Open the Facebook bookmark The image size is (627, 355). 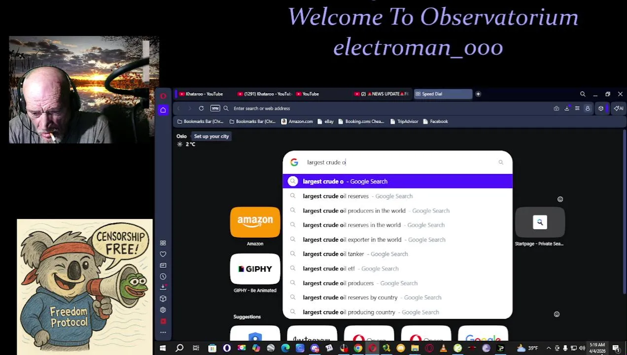pyautogui.click(x=435, y=121)
